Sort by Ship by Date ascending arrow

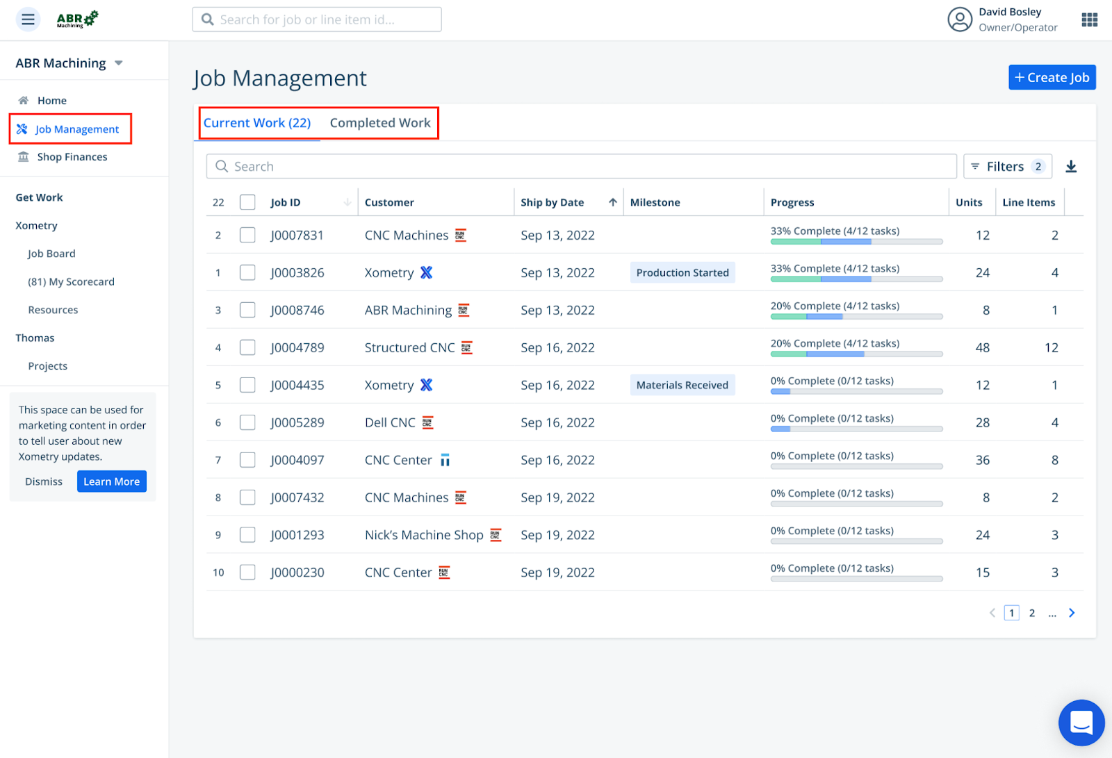tap(613, 202)
